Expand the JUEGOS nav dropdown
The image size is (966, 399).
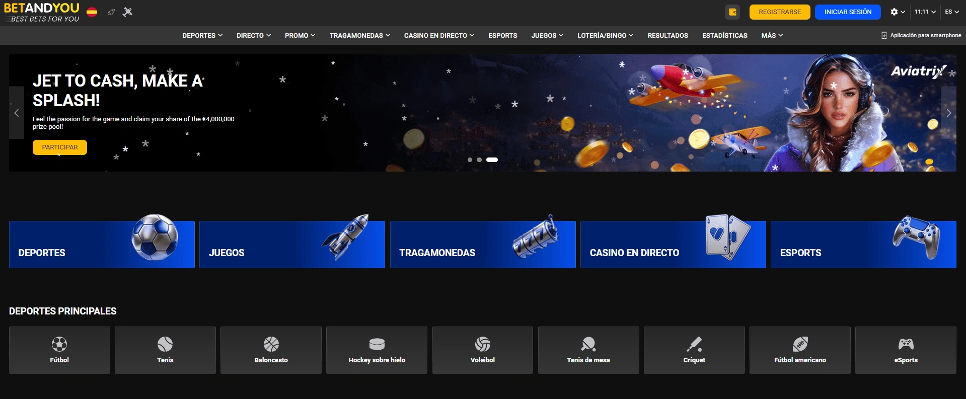[x=547, y=36]
